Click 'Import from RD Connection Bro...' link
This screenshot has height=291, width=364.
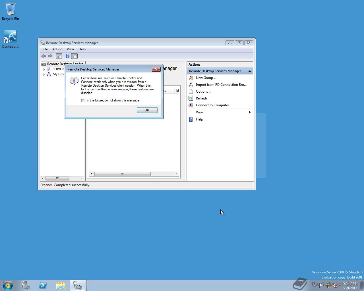[x=221, y=85]
